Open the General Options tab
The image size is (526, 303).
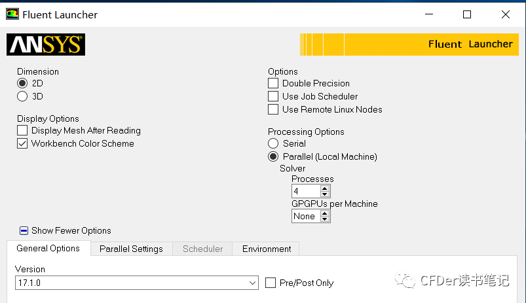[x=48, y=249]
